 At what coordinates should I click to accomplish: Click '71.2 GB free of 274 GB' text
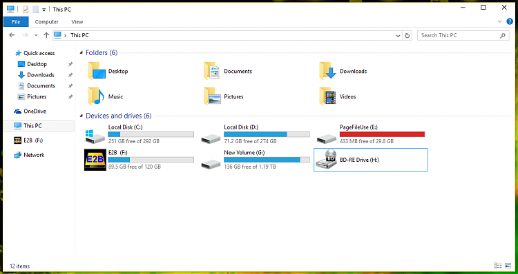tap(250, 141)
